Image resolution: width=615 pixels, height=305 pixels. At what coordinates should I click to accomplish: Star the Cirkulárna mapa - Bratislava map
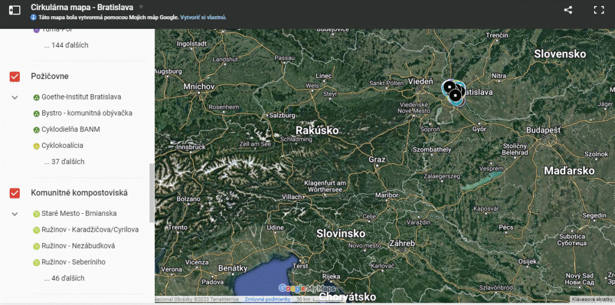[x=141, y=7]
